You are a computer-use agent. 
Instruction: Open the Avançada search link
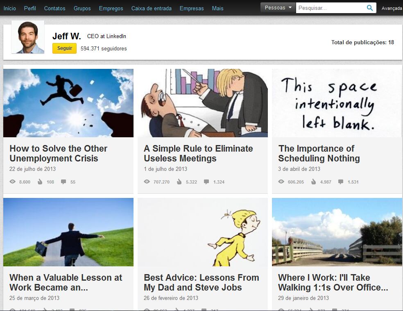pyautogui.click(x=392, y=8)
